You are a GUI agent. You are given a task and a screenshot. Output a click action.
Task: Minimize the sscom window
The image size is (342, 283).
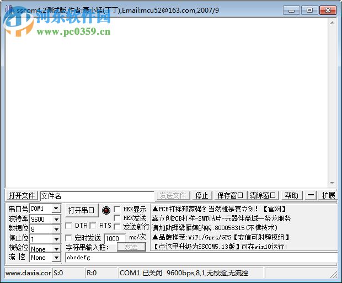point(291,10)
